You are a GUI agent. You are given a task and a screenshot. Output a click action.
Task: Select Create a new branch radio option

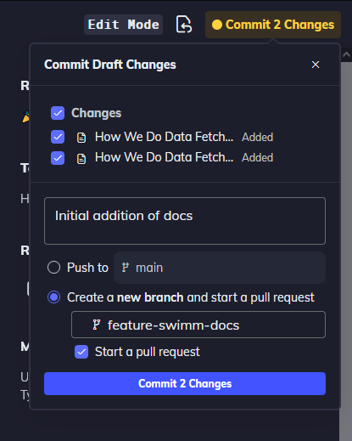pos(53,297)
